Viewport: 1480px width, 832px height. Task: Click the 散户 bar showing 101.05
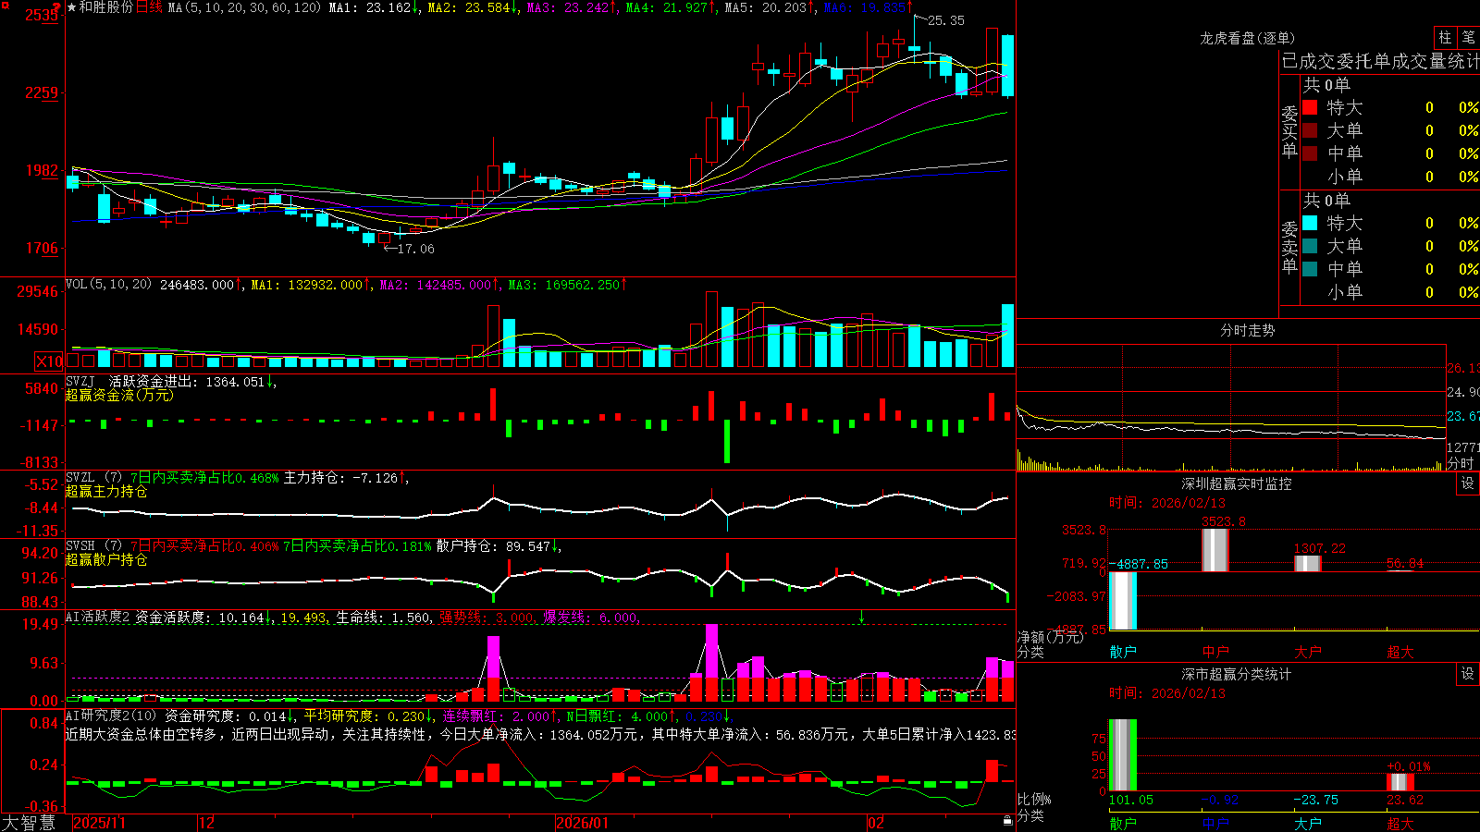pyautogui.click(x=1123, y=755)
